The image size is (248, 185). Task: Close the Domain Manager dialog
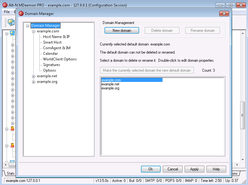224,14
